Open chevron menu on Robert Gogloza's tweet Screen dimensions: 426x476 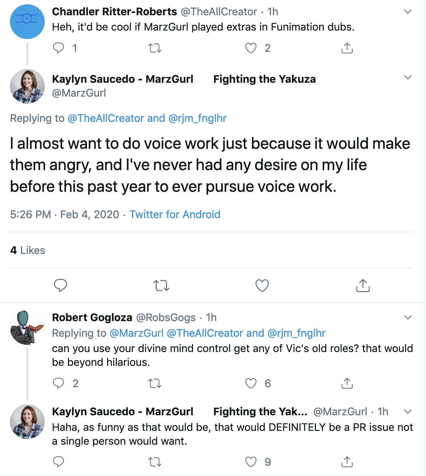pyautogui.click(x=408, y=318)
